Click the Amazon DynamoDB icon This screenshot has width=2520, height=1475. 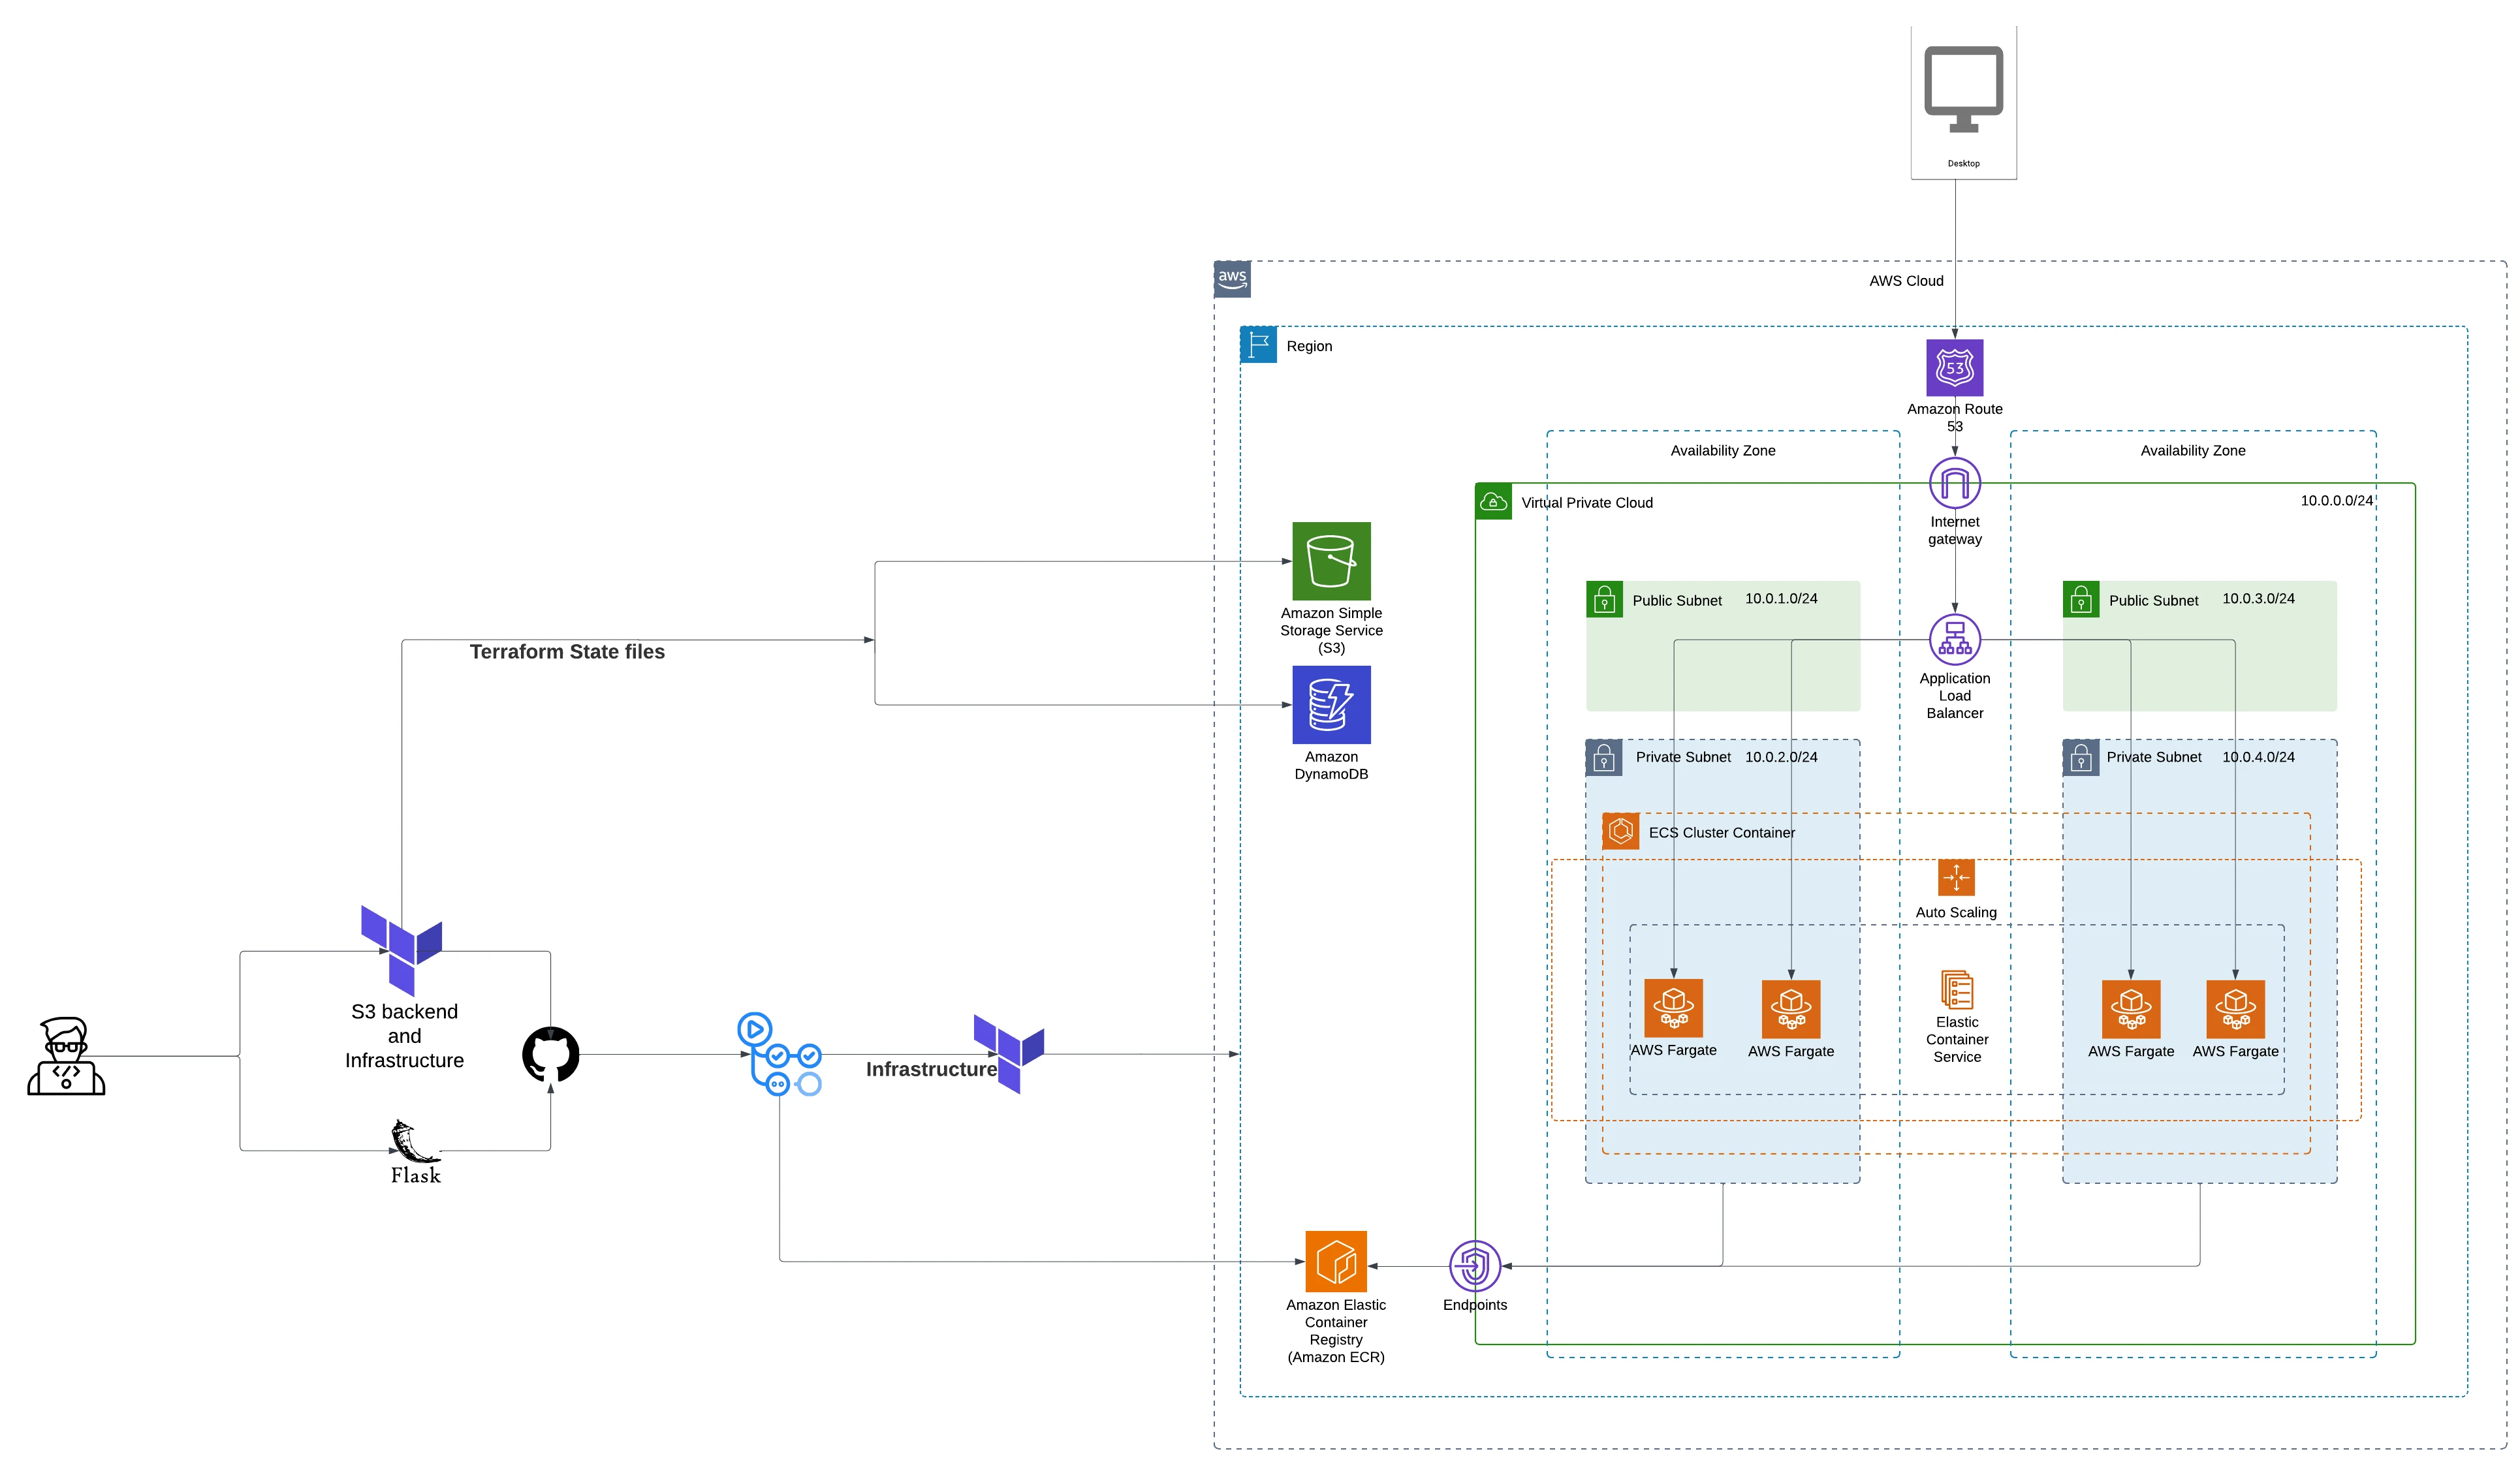1331,704
